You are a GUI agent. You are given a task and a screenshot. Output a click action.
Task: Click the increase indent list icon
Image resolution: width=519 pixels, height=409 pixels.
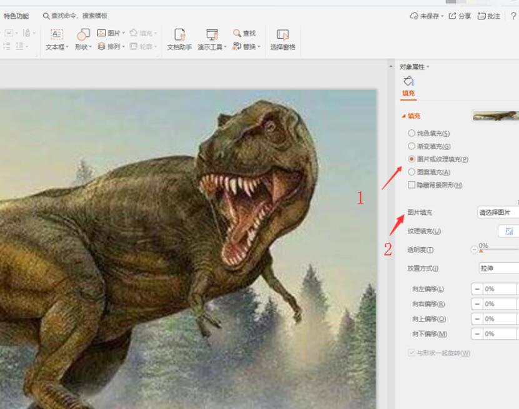coord(7,46)
